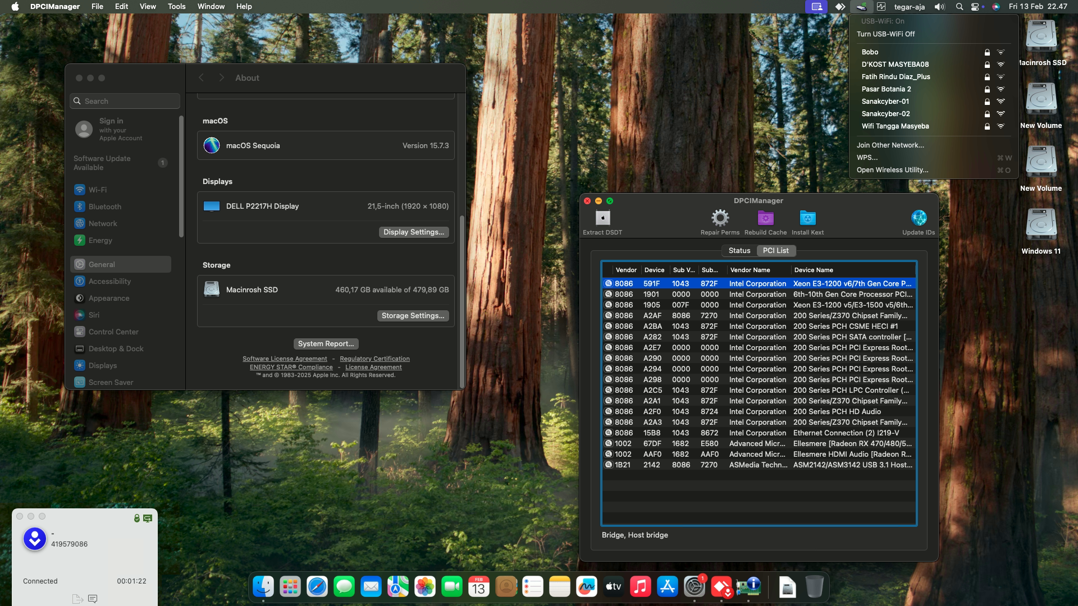Open Calendar from the Dock
The image size is (1078, 606).
(479, 587)
